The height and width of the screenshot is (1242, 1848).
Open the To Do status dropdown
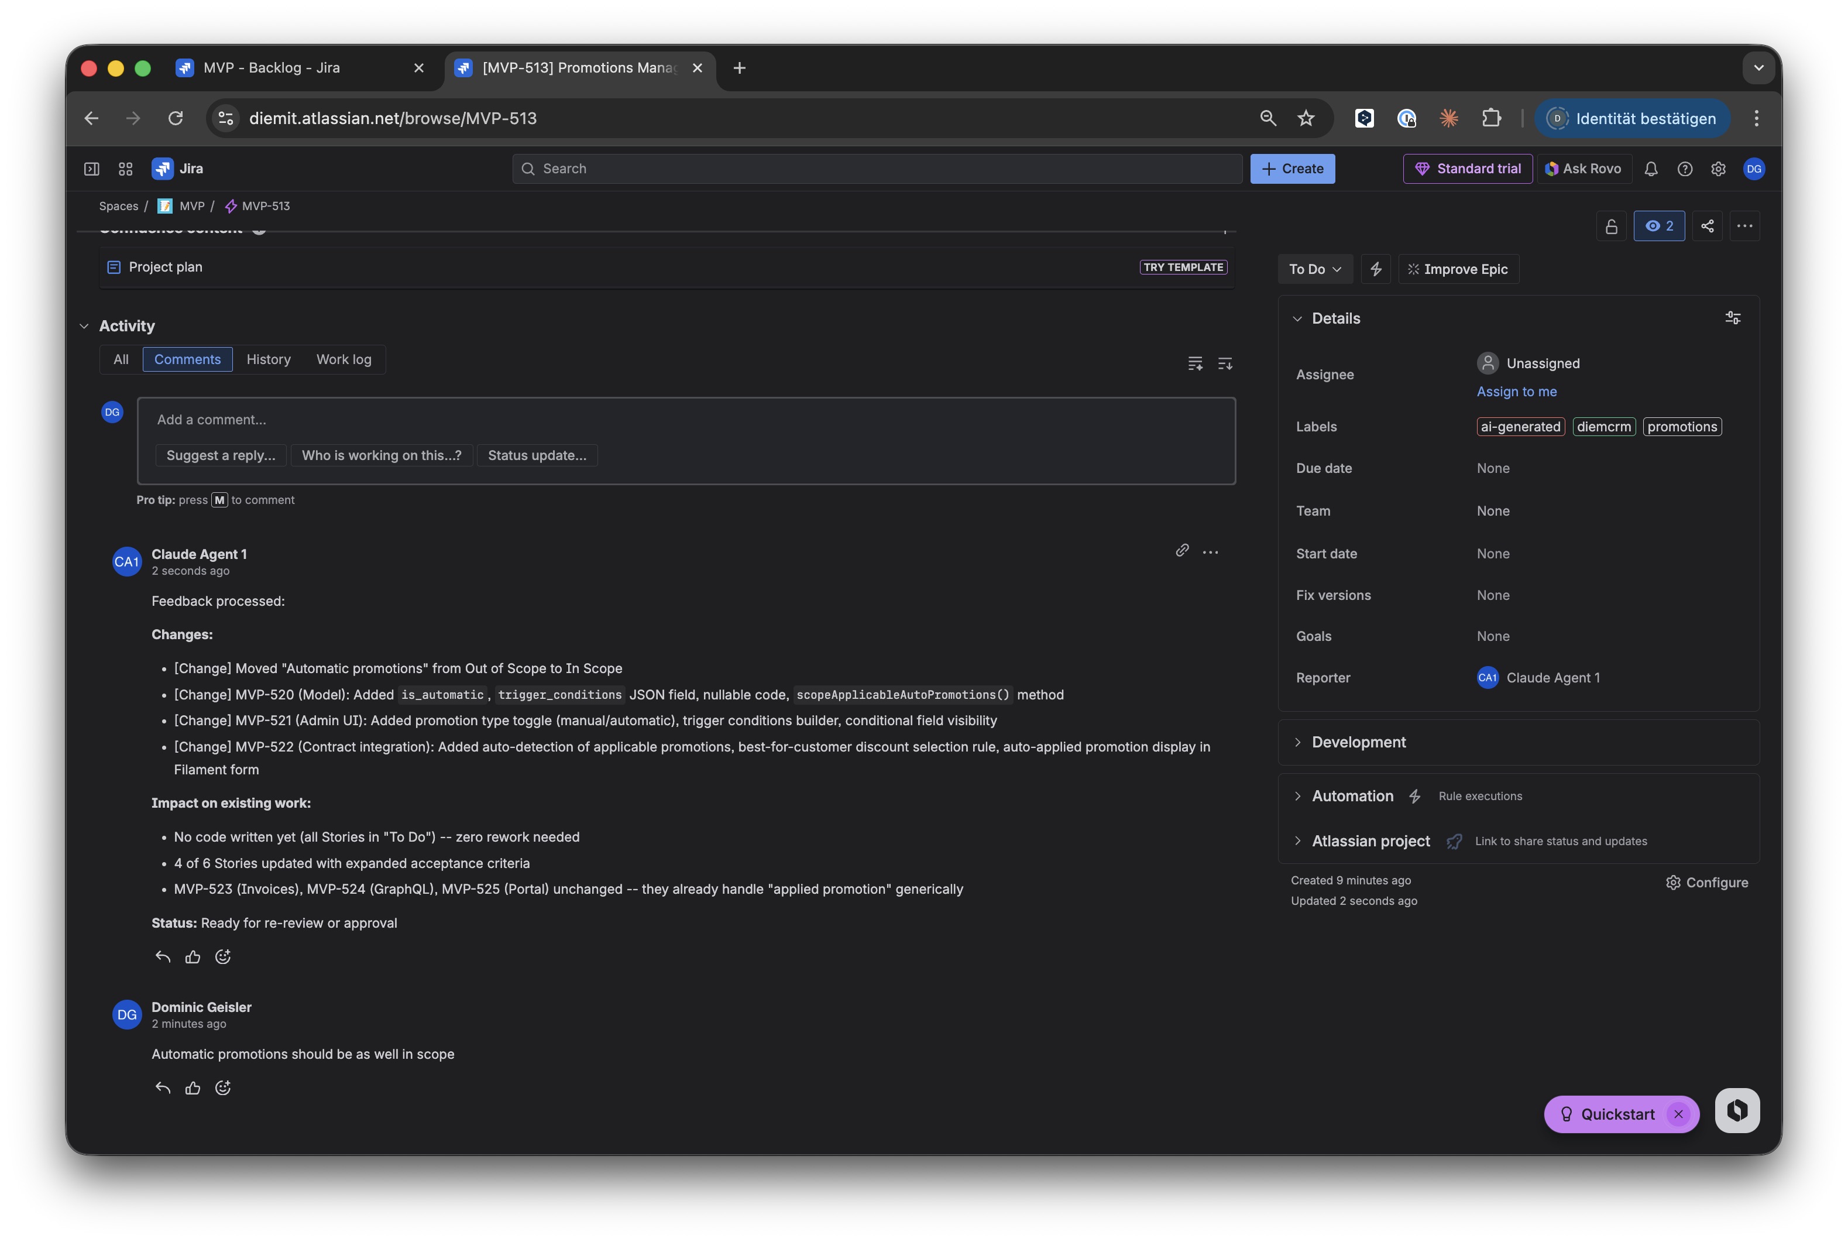click(x=1314, y=269)
